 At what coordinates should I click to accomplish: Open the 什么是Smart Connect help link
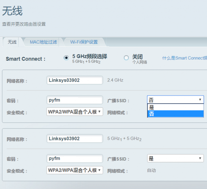coord(185,58)
